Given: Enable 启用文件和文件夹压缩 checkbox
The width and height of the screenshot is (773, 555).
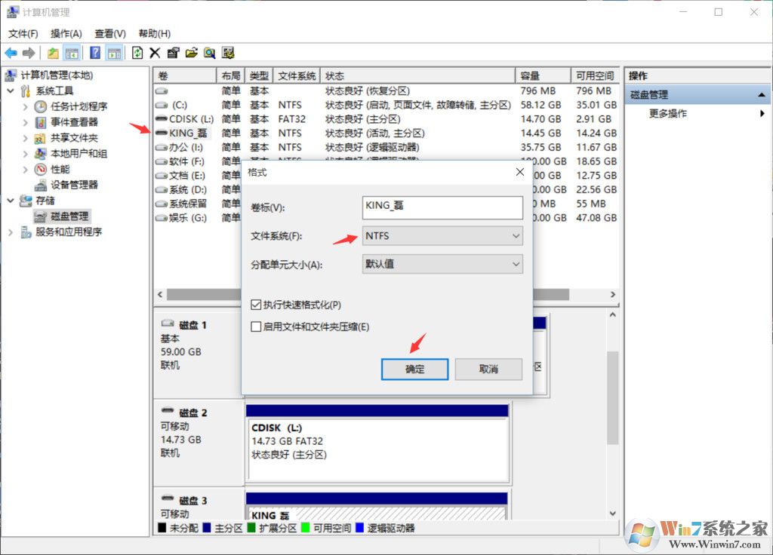Looking at the screenshot, I should tap(256, 327).
